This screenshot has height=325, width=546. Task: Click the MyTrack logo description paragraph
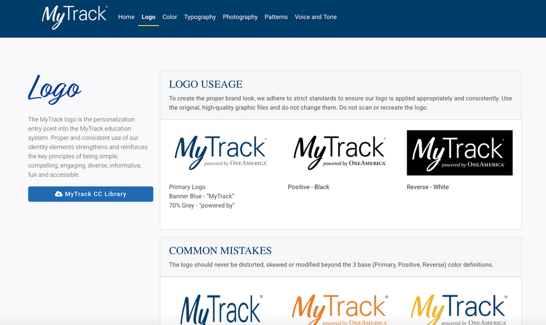[88, 147]
